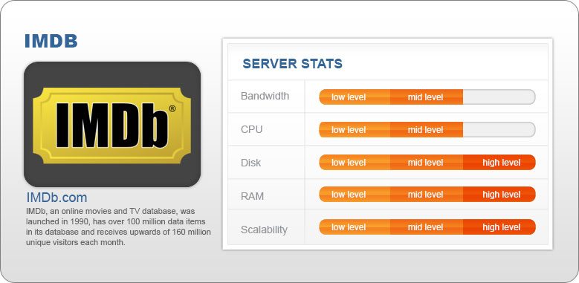Click the Bandwidth row label
This screenshot has height=283, width=579.
point(265,97)
